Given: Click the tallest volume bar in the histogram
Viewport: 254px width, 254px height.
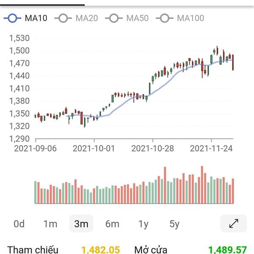Looking at the screenshot, I should tap(202, 185).
